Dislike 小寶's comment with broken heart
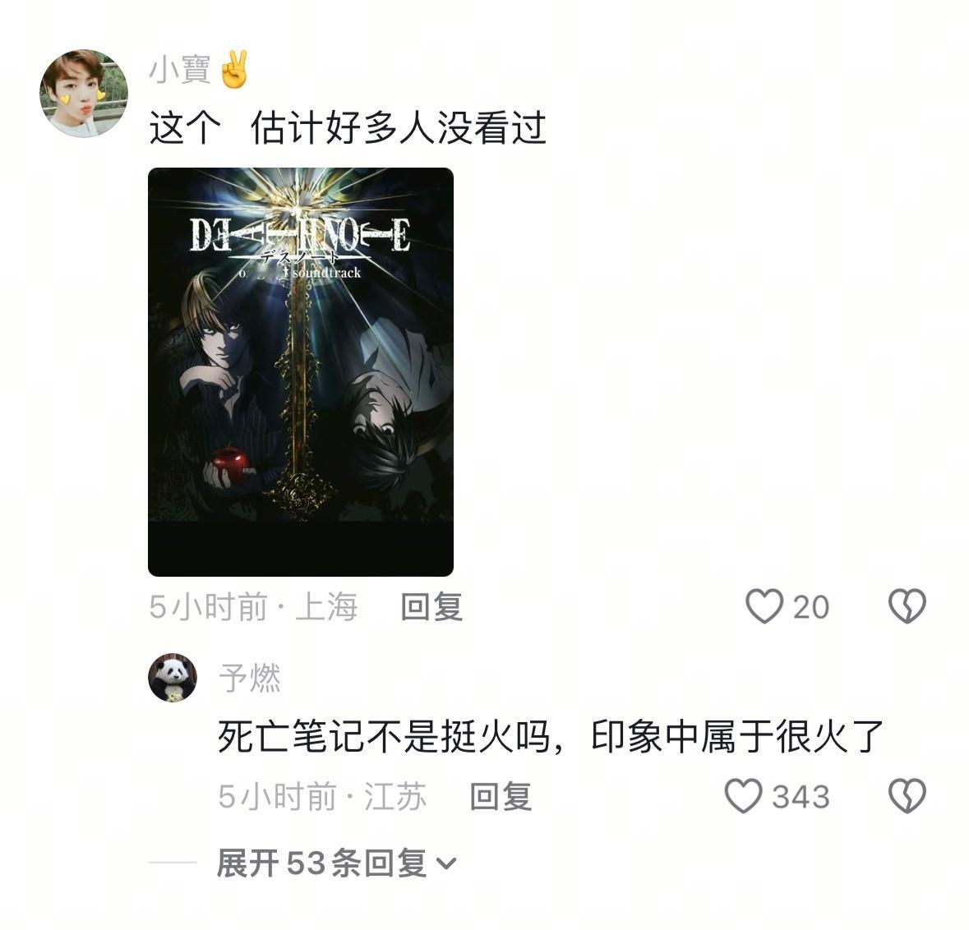 (907, 605)
